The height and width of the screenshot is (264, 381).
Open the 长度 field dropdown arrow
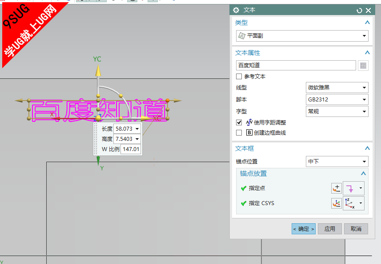pos(137,129)
